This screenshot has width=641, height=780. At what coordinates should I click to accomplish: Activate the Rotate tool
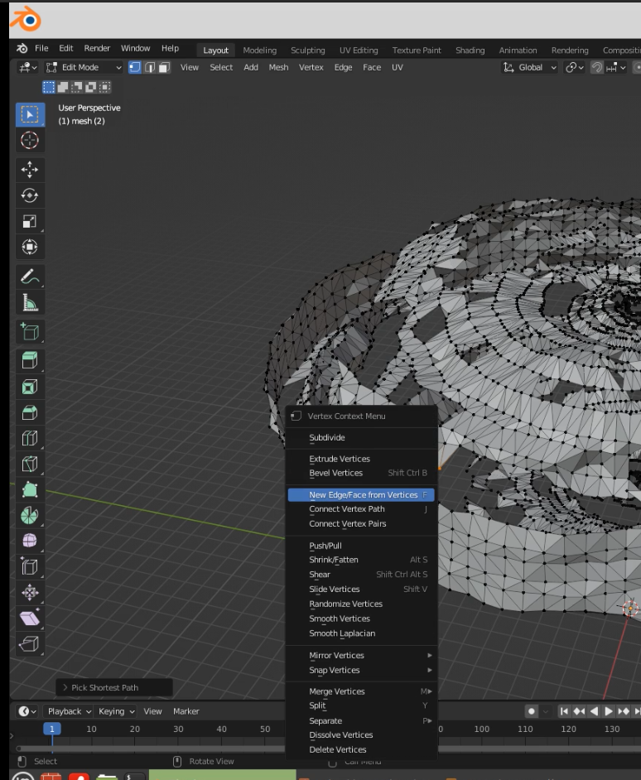30,195
